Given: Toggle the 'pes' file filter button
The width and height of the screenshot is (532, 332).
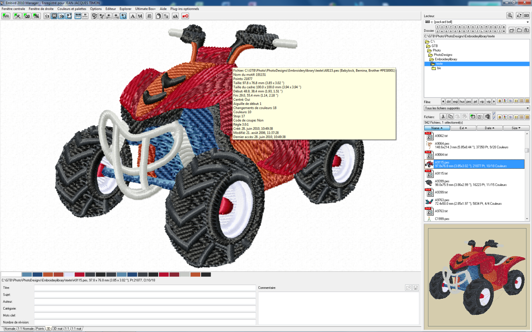Looking at the screenshot, I should coord(469,101).
